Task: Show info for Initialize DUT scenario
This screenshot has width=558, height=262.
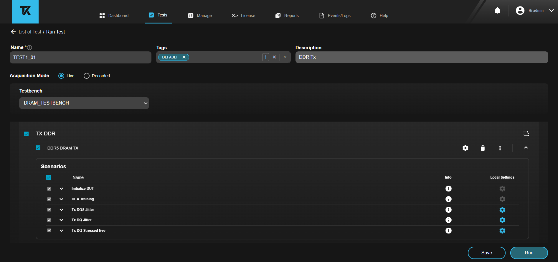Action: tap(448, 189)
